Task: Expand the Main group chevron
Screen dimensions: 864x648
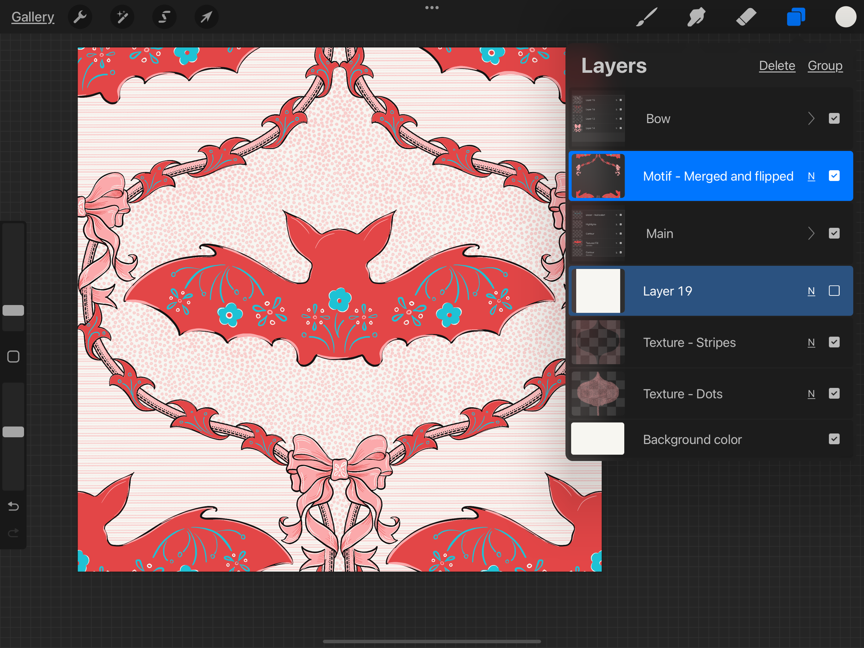Action: (811, 233)
